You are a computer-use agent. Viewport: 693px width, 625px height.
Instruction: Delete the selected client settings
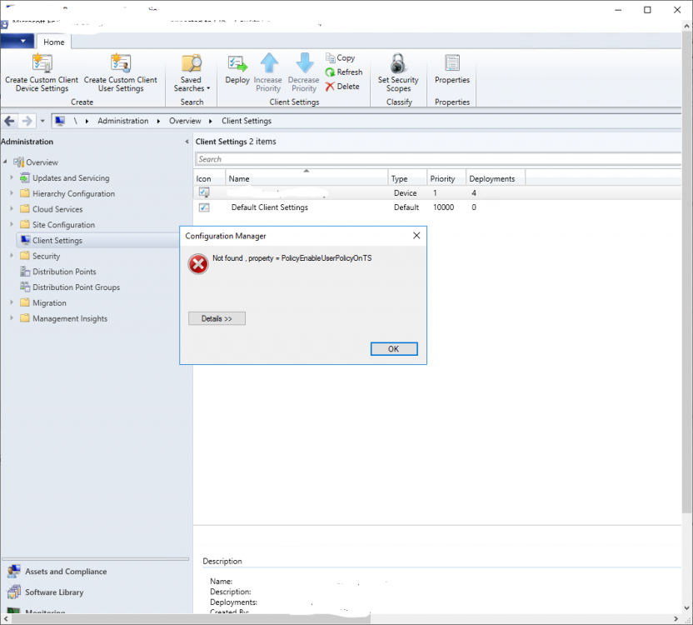(342, 87)
